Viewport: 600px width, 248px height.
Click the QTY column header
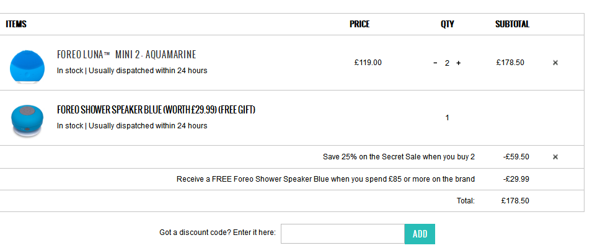click(x=447, y=24)
